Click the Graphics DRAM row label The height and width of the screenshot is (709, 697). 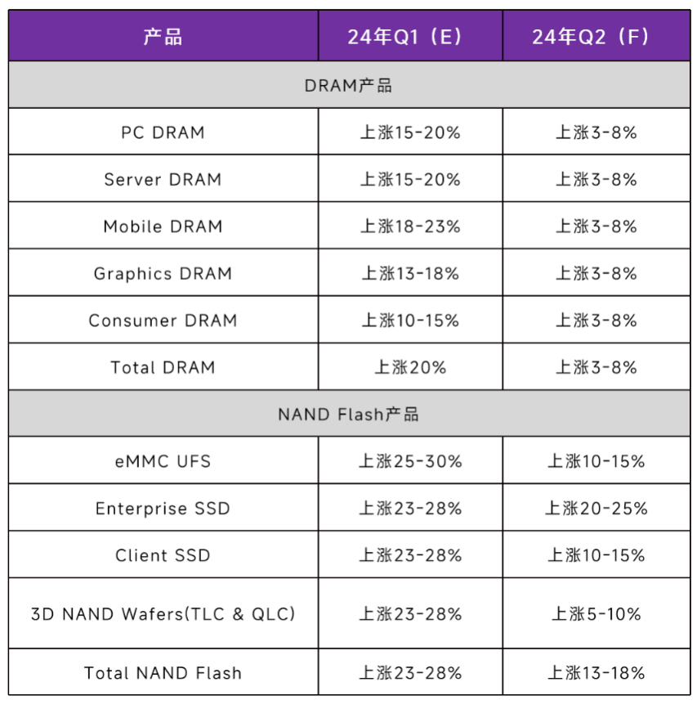[163, 274]
